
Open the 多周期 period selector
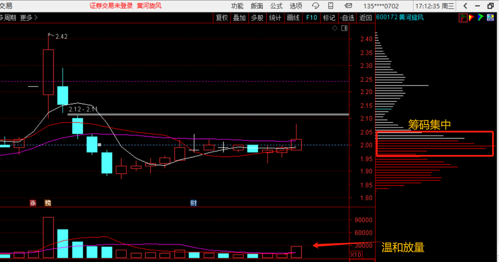click(x=8, y=18)
